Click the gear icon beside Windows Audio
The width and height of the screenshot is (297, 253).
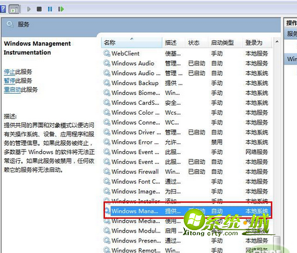coord(107,63)
